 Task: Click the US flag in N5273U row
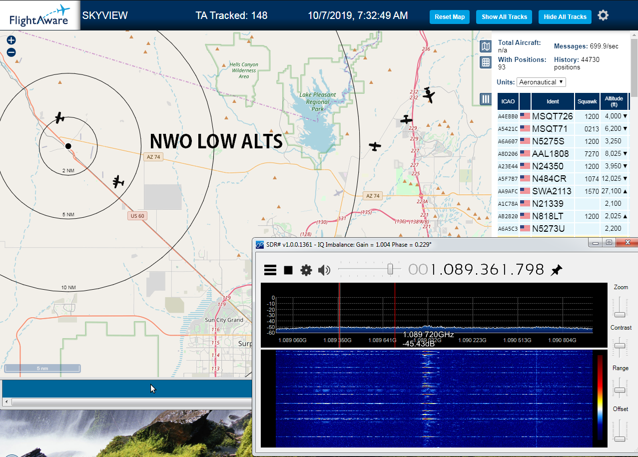(x=525, y=228)
